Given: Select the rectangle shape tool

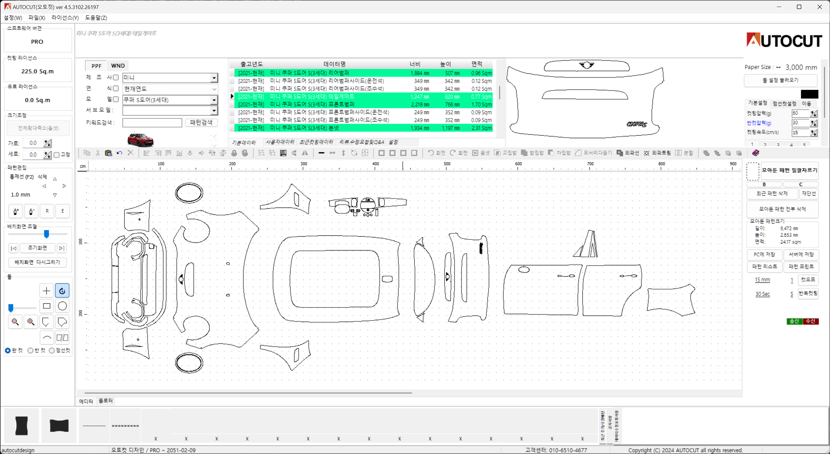Looking at the screenshot, I should tap(46, 306).
